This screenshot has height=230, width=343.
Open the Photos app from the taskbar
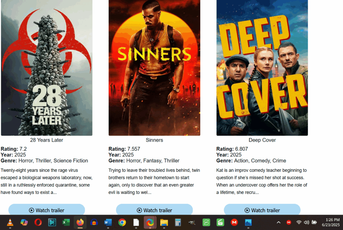(248, 222)
